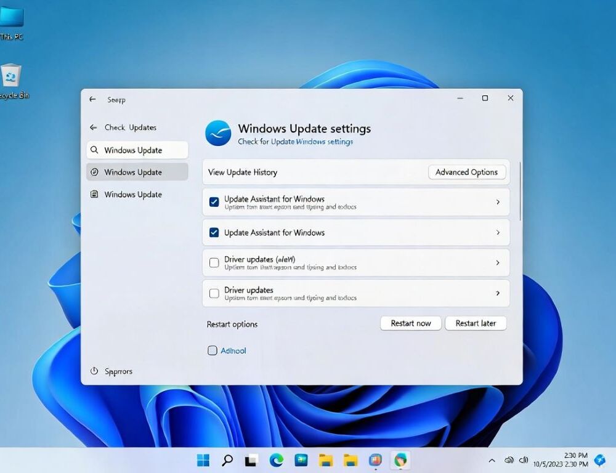Show hidden icons with the tray chevron
This screenshot has width=616, height=473.
(491, 460)
